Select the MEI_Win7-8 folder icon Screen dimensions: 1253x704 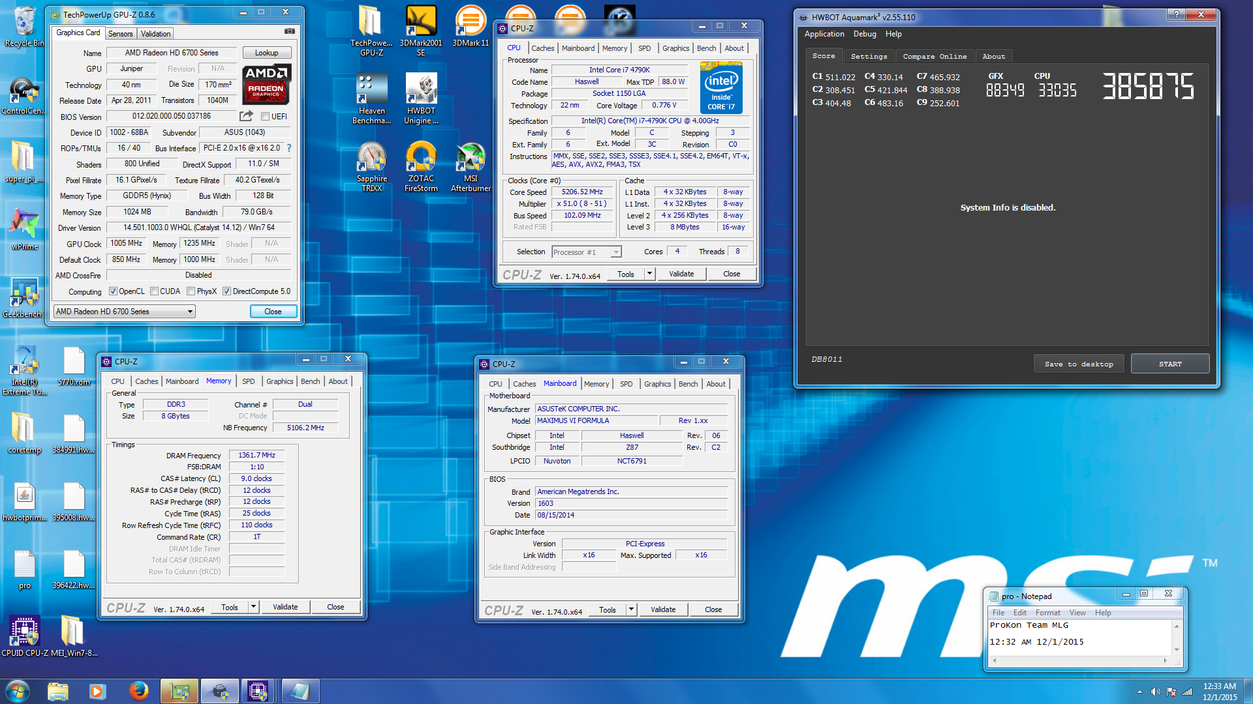pos(74,636)
